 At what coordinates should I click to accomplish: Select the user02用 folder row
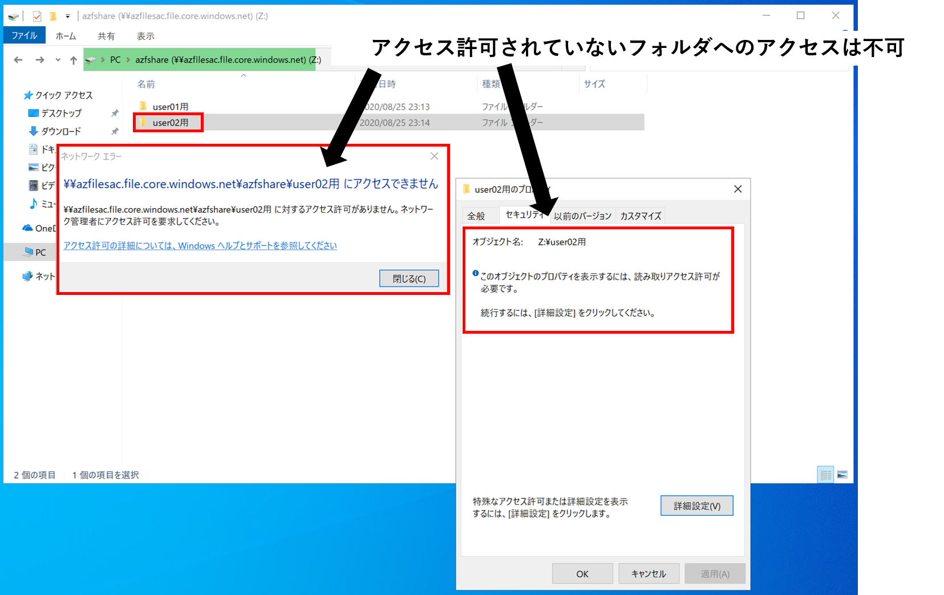click(389, 123)
